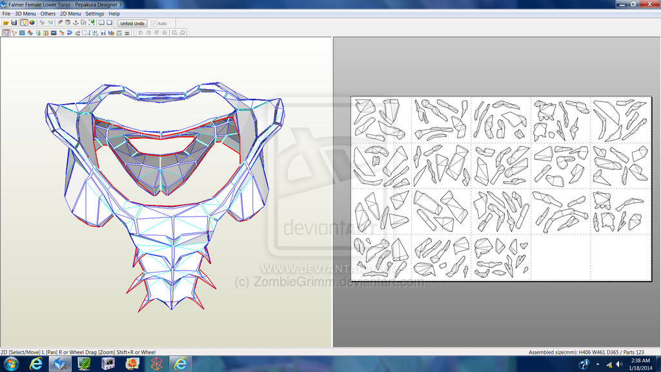The height and width of the screenshot is (372, 661).
Task: Open the green fern monitor taskbar app
Action: (x=85, y=364)
